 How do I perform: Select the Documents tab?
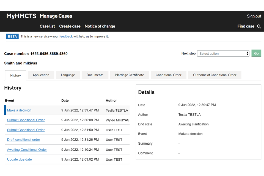point(95,75)
